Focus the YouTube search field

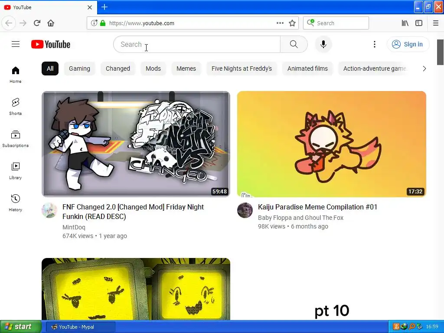[x=197, y=44]
